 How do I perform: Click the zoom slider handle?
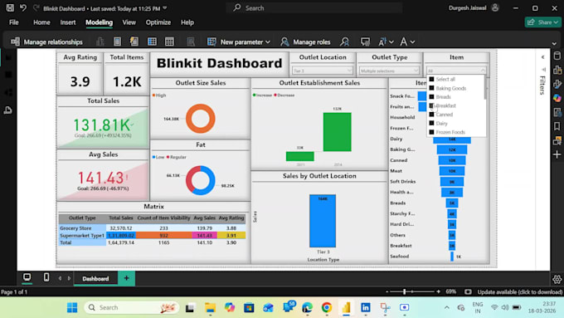[405, 291]
